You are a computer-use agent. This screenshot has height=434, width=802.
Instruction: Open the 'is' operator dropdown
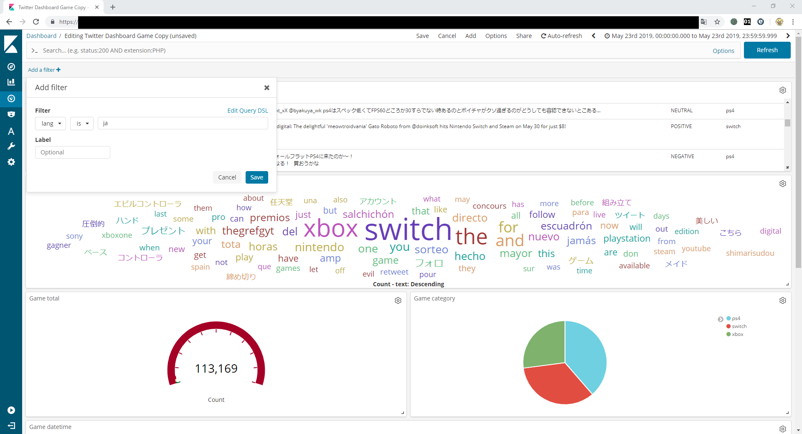coord(82,124)
